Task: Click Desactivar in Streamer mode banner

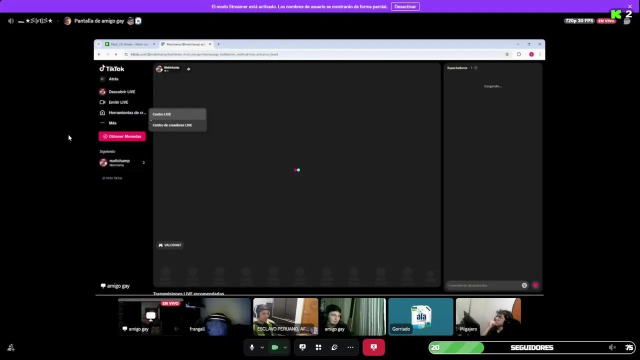Action: point(405,6)
